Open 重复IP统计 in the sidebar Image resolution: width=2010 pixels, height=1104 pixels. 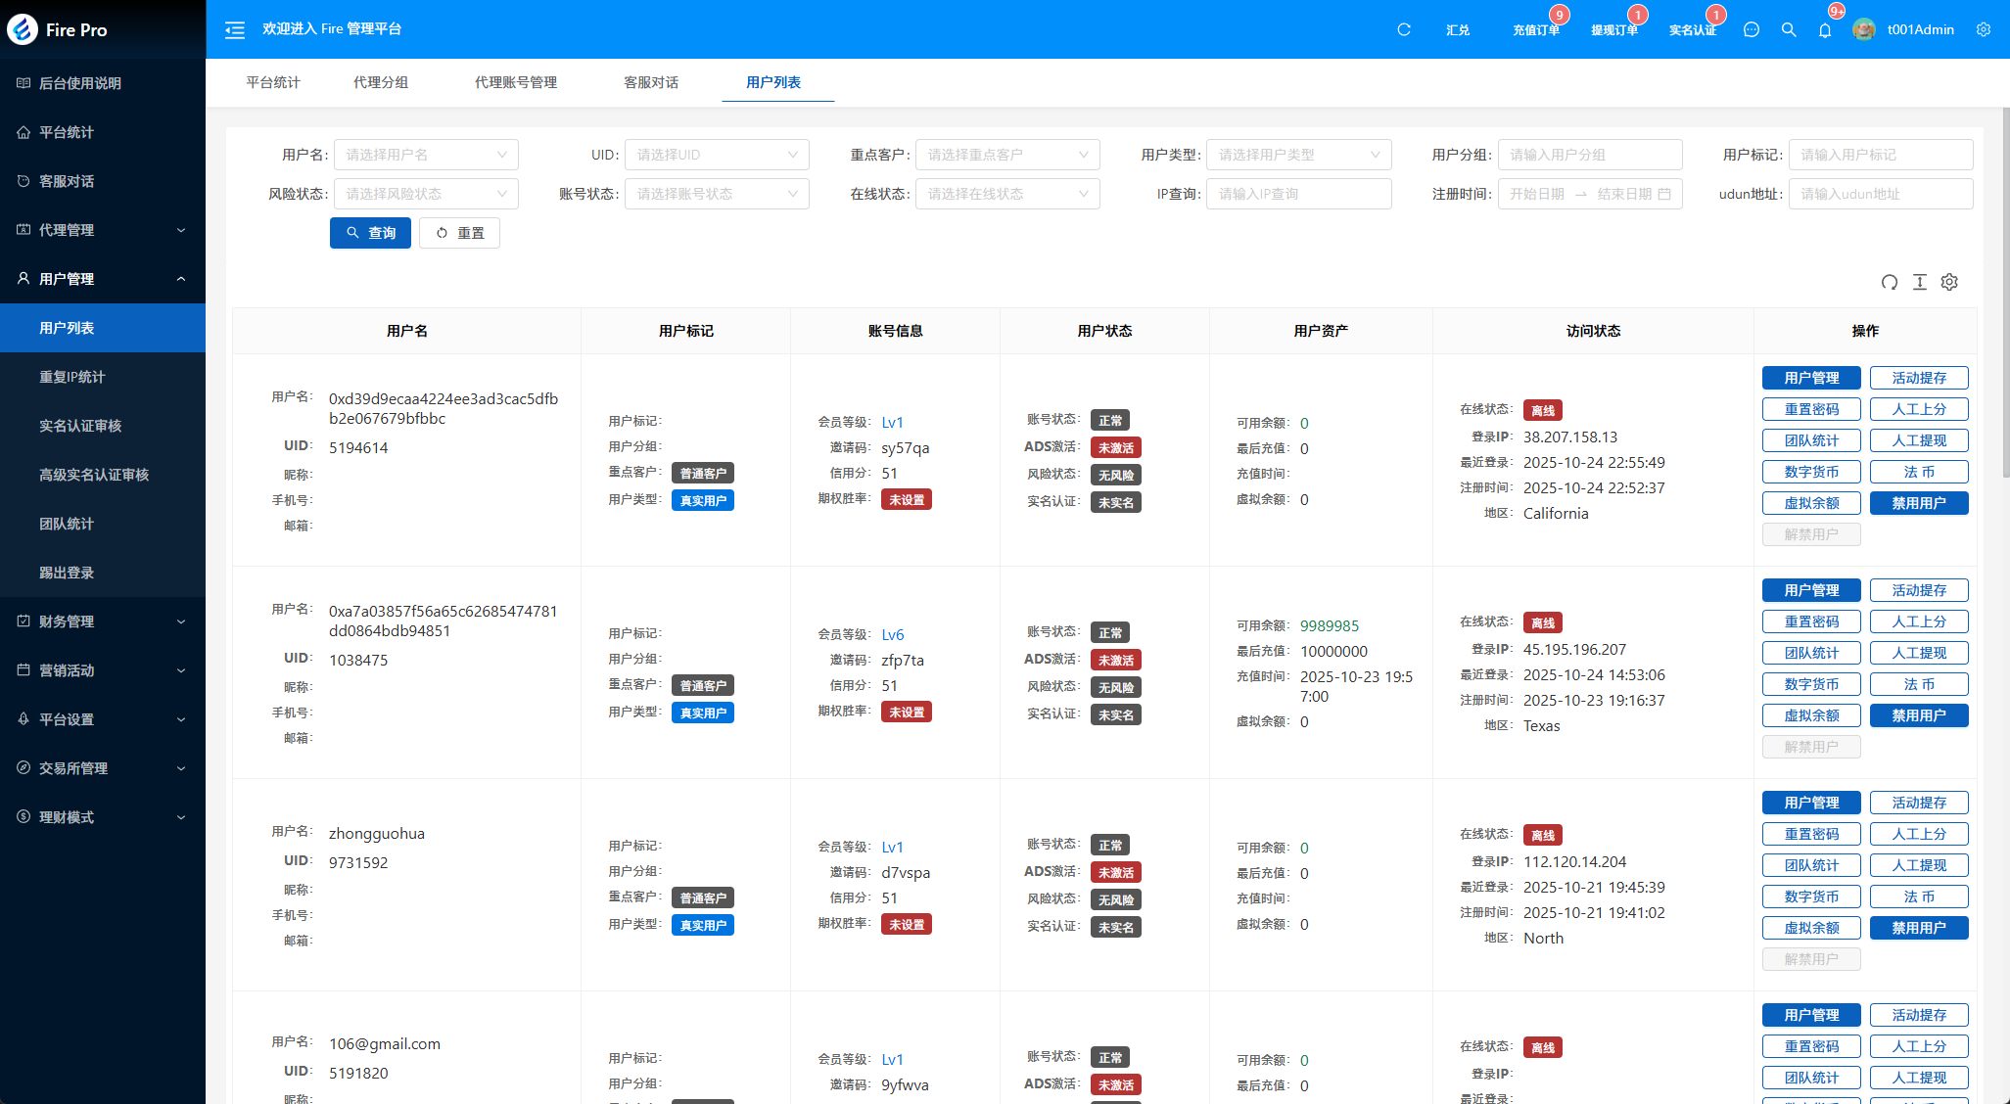pos(72,377)
